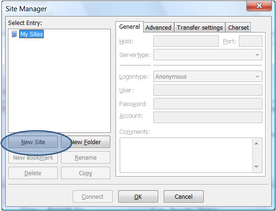Select the General tab
276x211 pixels.
[130, 27]
